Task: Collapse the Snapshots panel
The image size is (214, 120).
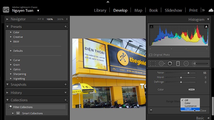Action: 7,85
